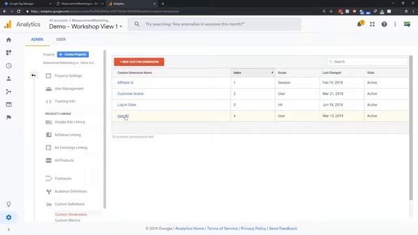Open the Acquisition arrows icon

(8, 91)
